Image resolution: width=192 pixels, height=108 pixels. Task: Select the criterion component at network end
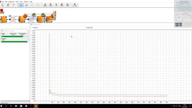(49, 19)
